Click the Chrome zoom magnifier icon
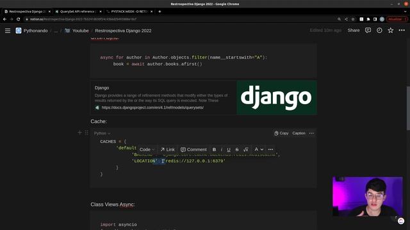Screen dimensions: 410x230 click(x=339, y=19)
